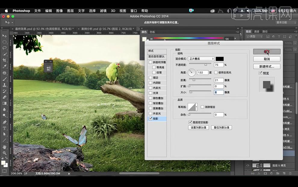Screen dimensions: 298x187
Task: Click the 新建样式... button
Action: coord(267,66)
